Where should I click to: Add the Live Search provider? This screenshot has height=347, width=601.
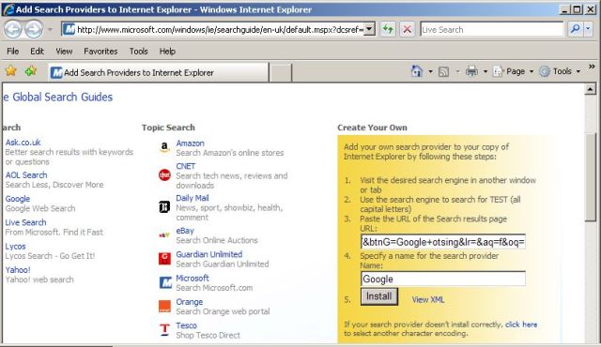pos(25,222)
